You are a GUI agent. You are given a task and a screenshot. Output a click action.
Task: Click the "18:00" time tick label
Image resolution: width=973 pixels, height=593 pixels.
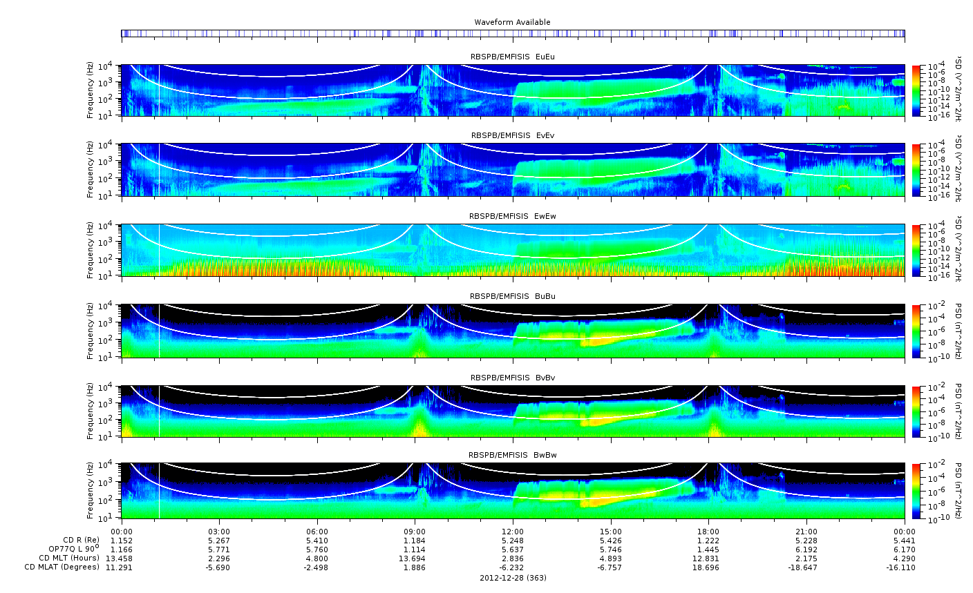(x=708, y=531)
